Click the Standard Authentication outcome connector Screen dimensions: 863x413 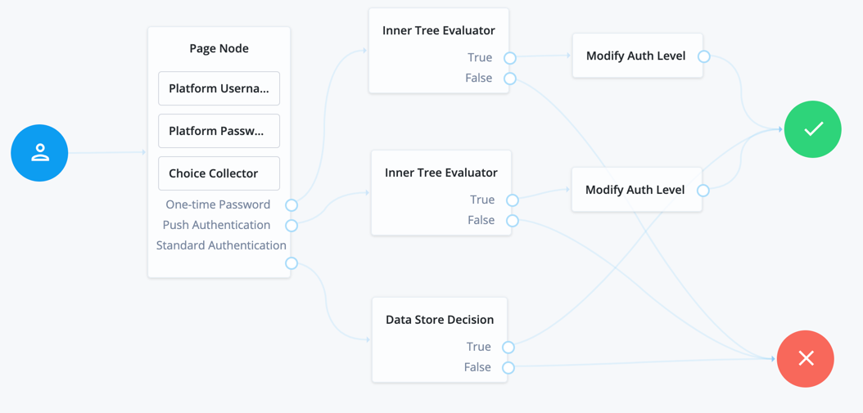(x=291, y=263)
